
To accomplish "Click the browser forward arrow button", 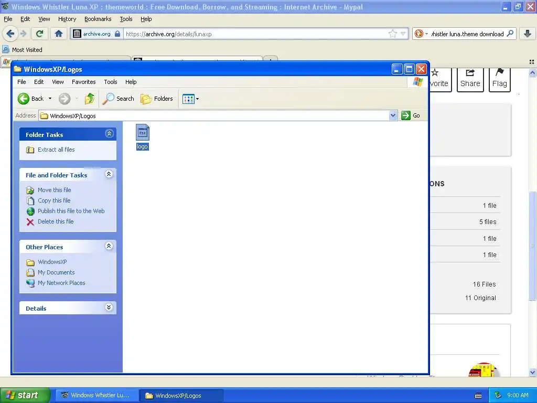I will coord(23,34).
